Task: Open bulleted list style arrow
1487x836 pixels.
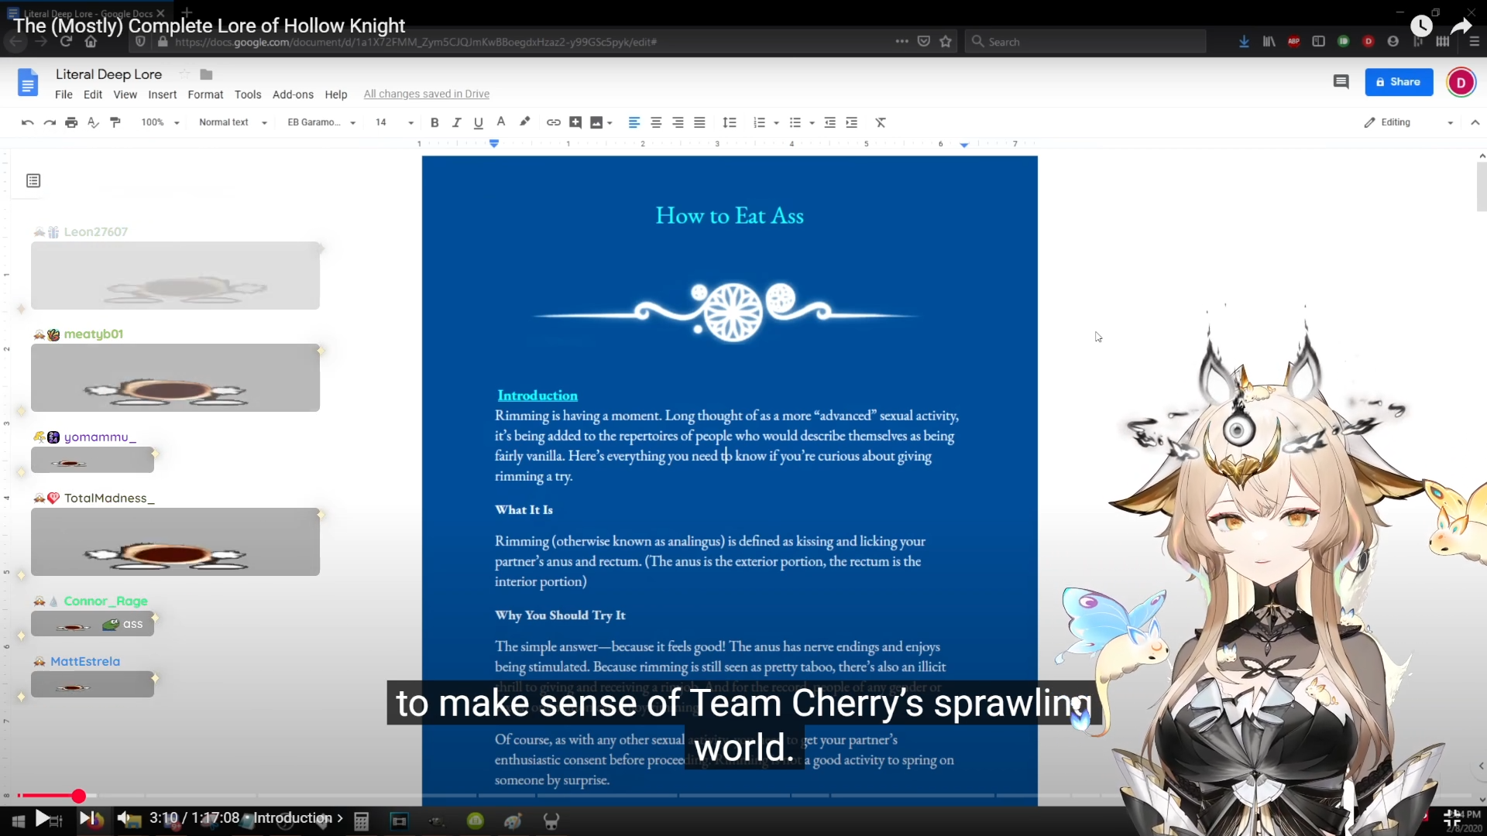Action: [812, 123]
